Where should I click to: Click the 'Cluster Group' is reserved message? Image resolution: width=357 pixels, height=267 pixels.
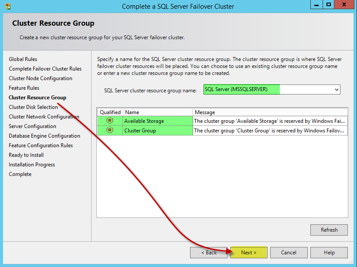click(x=270, y=131)
